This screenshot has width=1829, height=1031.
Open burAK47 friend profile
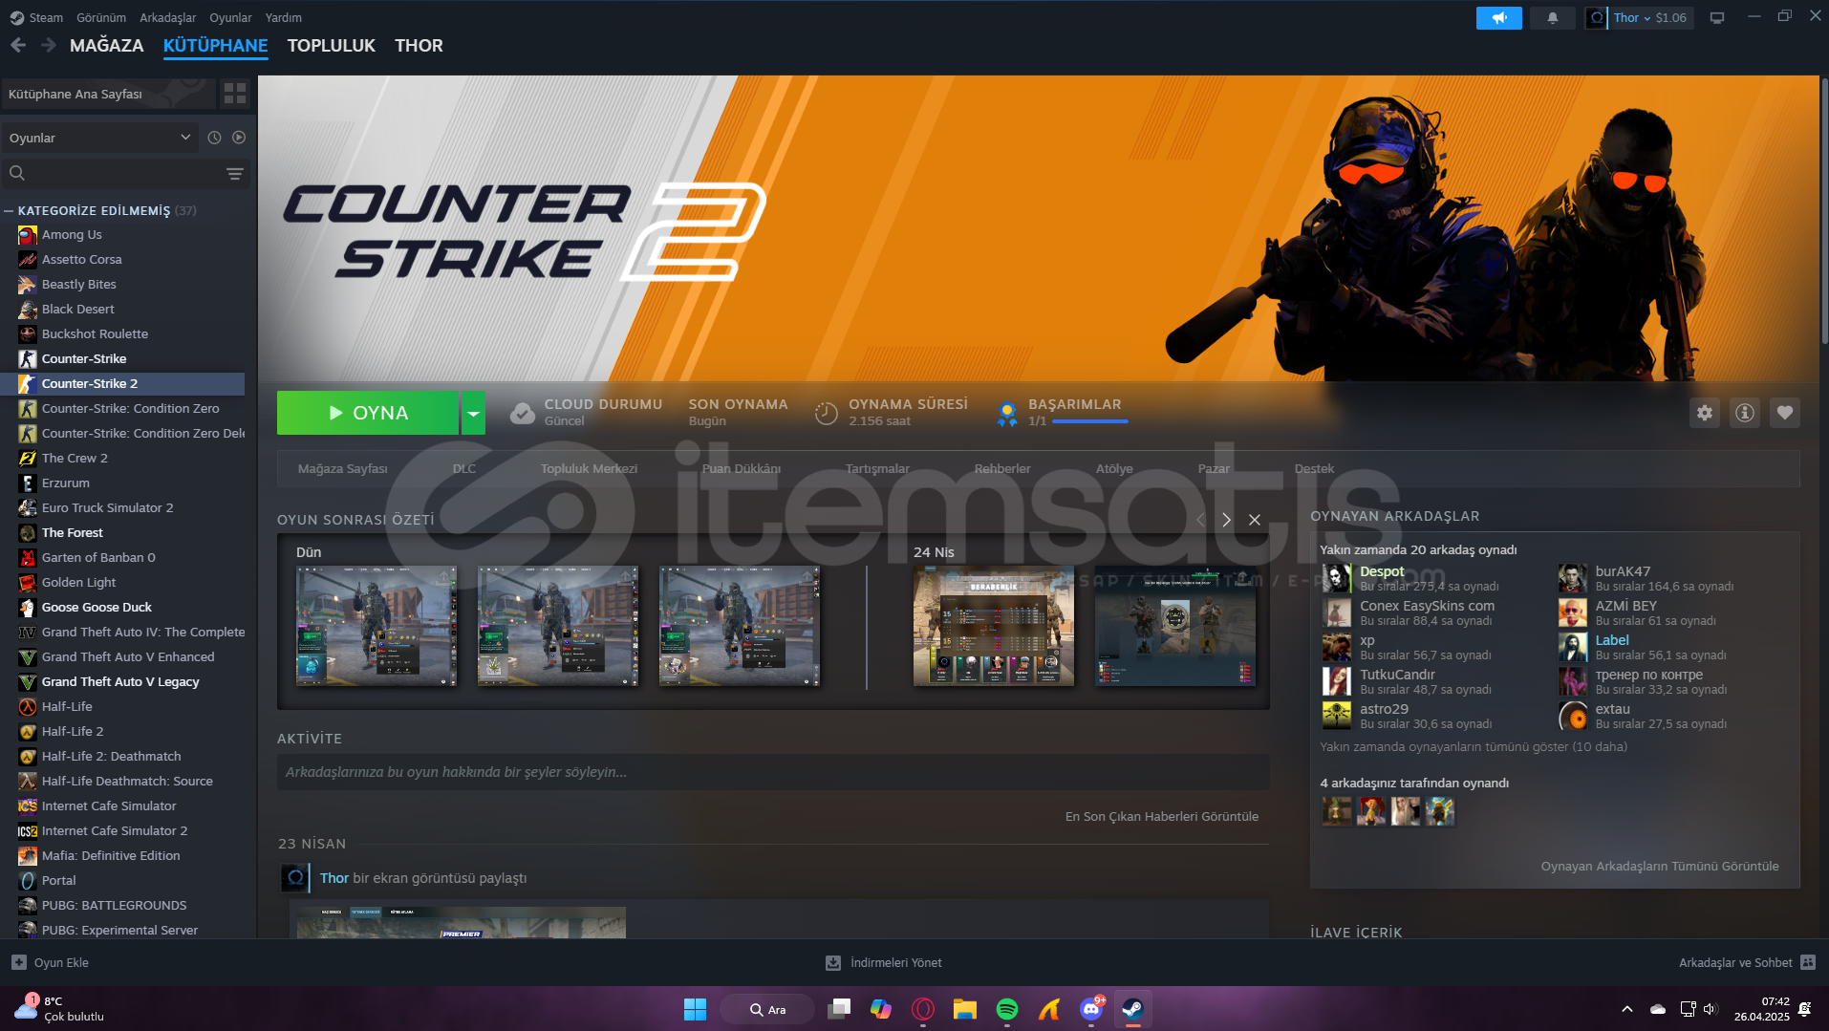1623,571
